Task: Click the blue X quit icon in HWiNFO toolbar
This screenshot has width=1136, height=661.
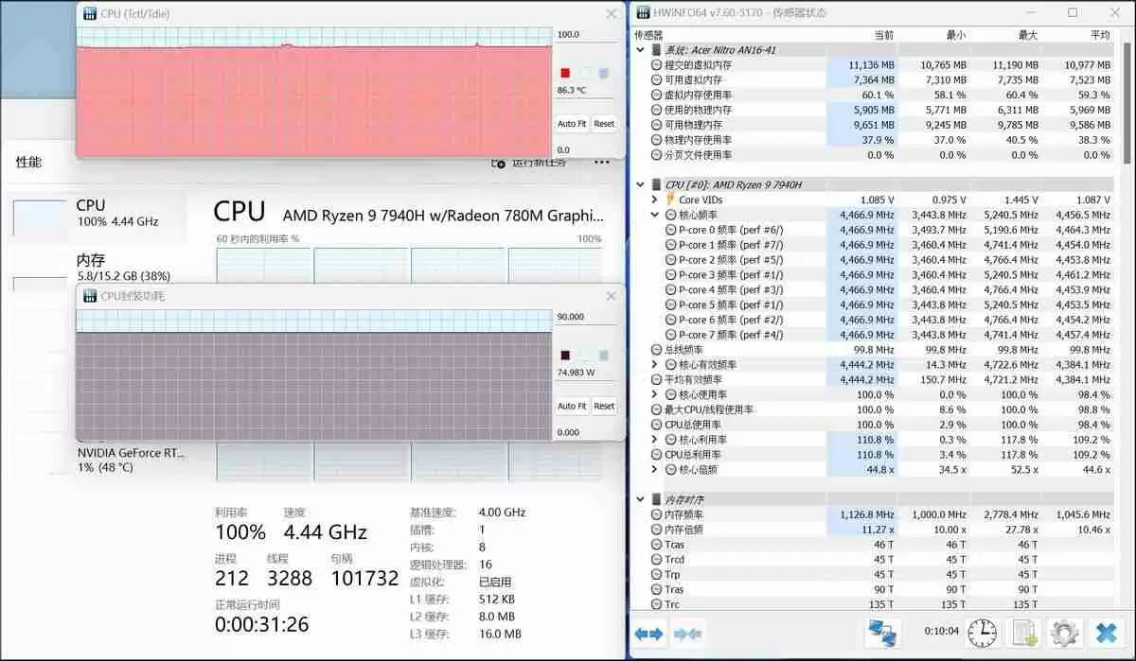Action: pyautogui.click(x=1105, y=633)
